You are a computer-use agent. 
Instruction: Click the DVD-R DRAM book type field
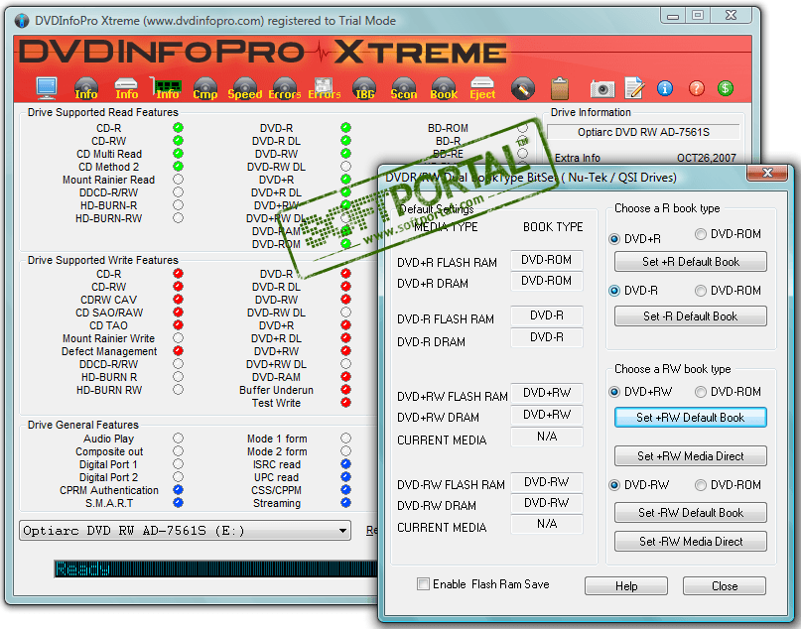tap(547, 337)
